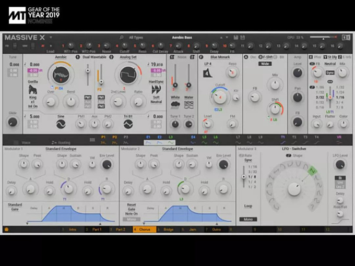Click the master volume slider in header
This screenshot has height=266, width=355.
click(x=323, y=38)
